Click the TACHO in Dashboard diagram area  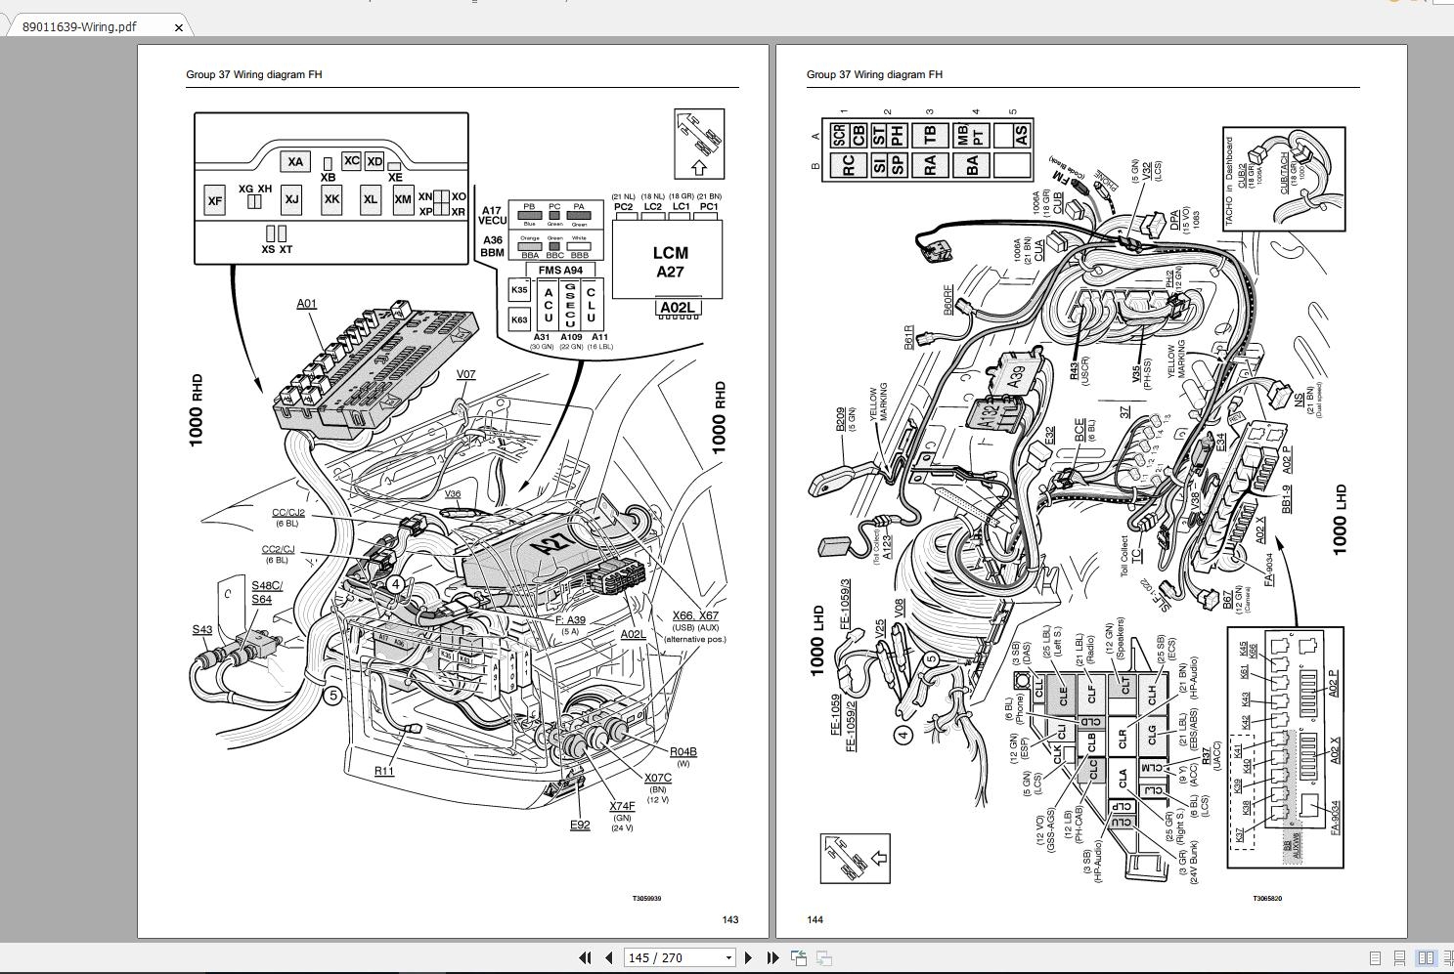[1284, 181]
